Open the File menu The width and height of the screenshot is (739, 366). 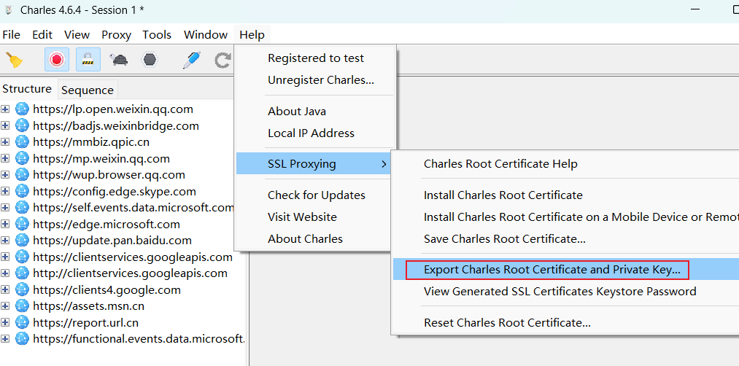pyautogui.click(x=12, y=35)
